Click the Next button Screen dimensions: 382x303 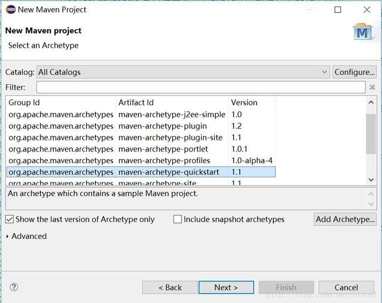(226, 287)
